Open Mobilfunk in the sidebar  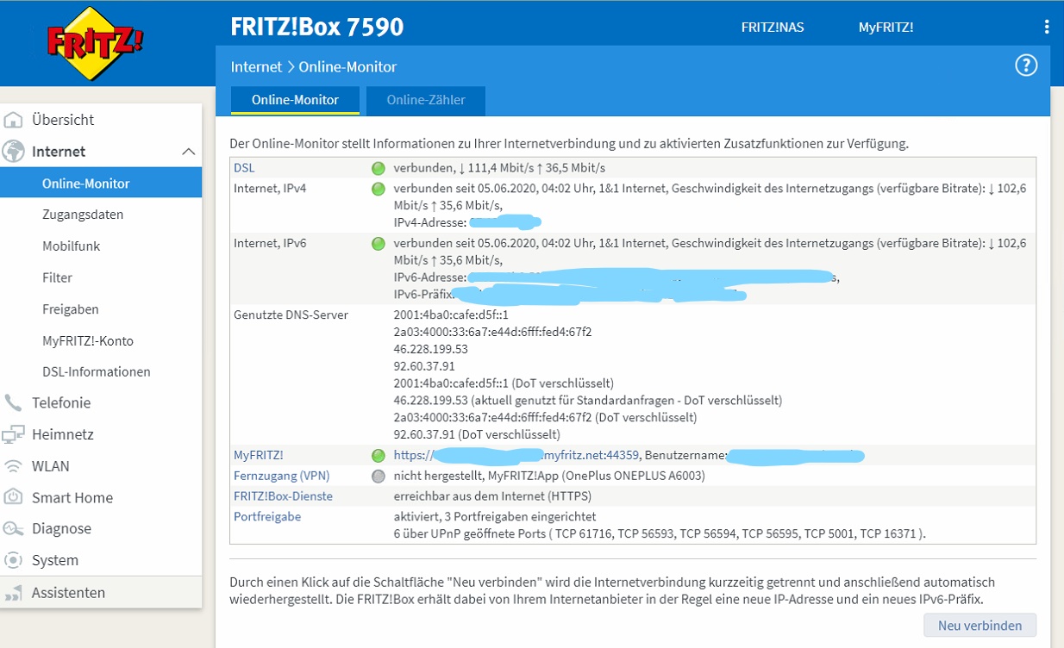click(72, 246)
